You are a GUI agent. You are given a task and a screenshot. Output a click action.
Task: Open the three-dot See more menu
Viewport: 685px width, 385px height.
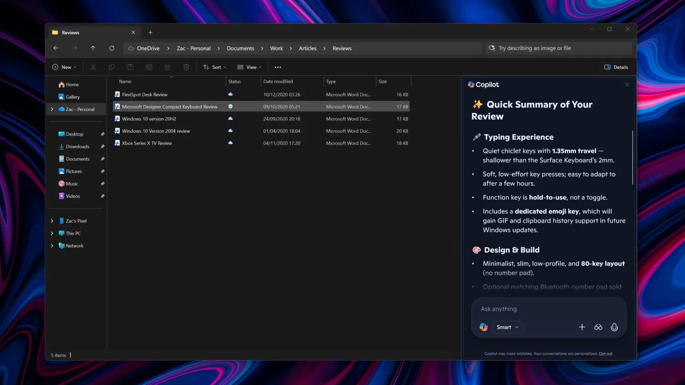click(x=278, y=67)
